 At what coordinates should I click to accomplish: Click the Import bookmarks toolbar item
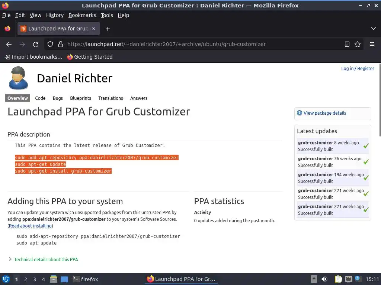[x=33, y=57]
